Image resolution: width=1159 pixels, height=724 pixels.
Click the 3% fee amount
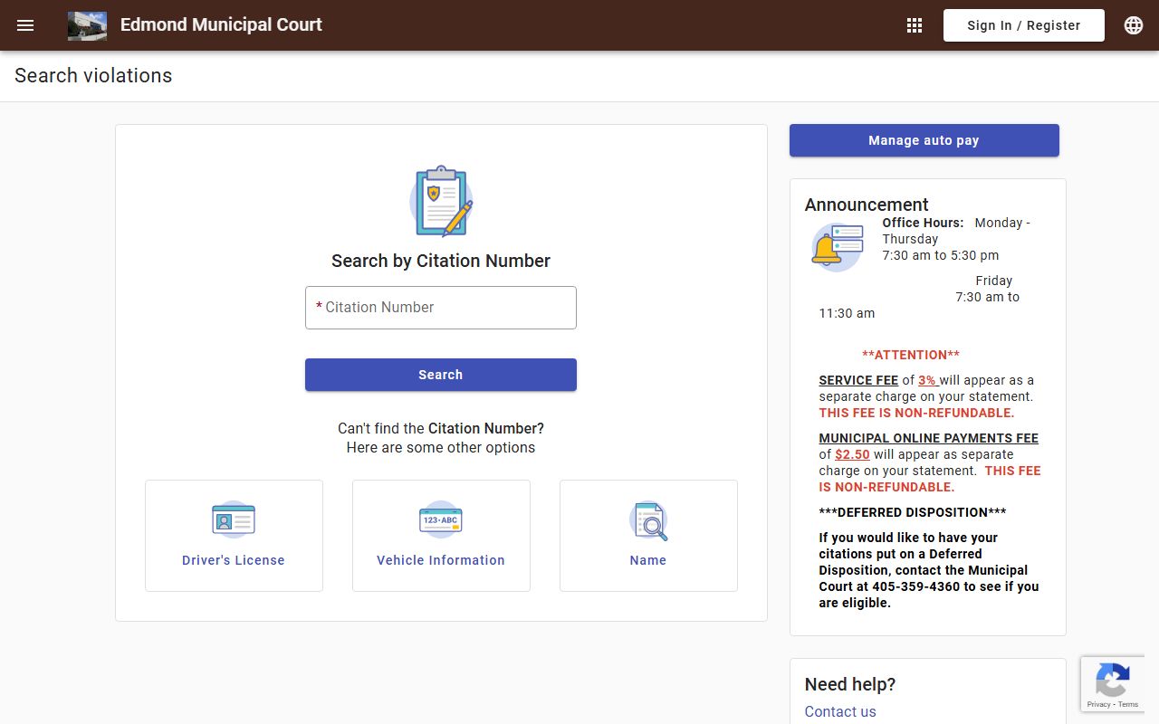(x=927, y=380)
